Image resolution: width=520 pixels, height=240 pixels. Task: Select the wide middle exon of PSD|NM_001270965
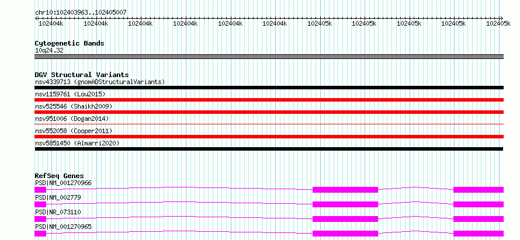pos(345,234)
